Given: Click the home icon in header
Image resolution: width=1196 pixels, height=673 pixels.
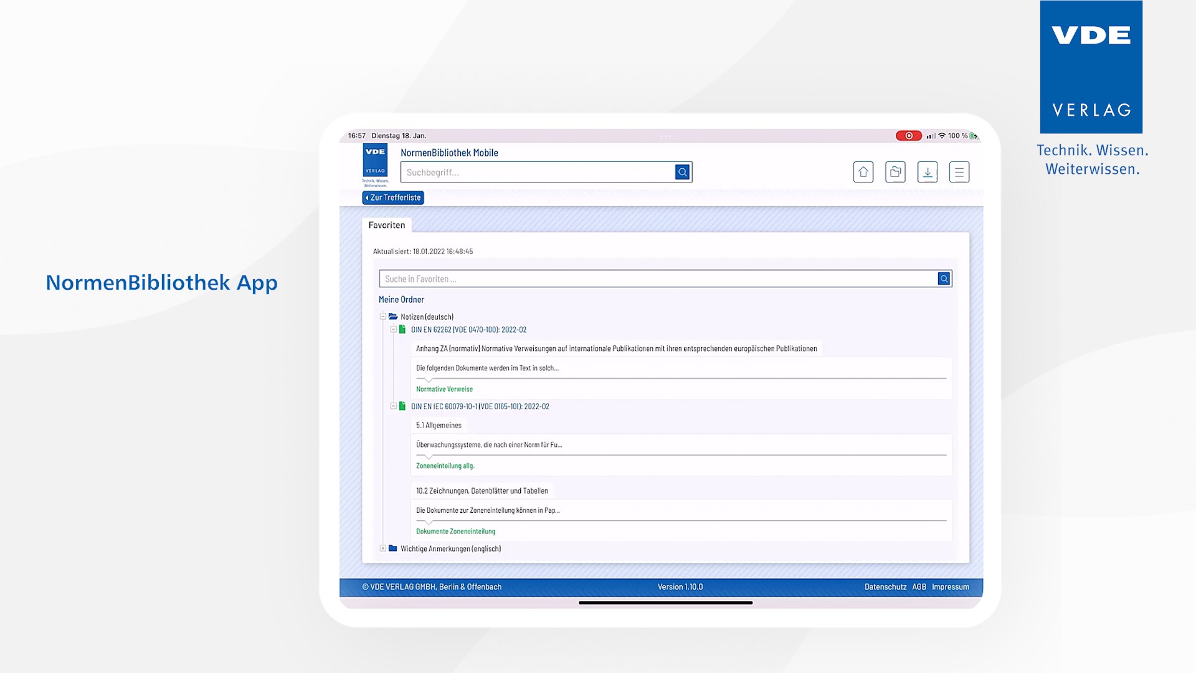Looking at the screenshot, I should [863, 172].
